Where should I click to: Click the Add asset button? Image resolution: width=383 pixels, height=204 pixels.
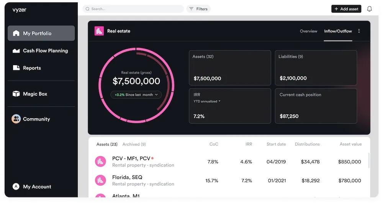[346, 9]
